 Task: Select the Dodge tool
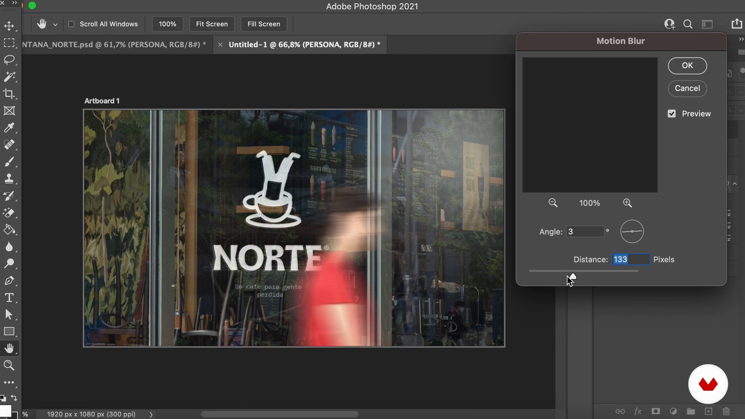point(9,264)
